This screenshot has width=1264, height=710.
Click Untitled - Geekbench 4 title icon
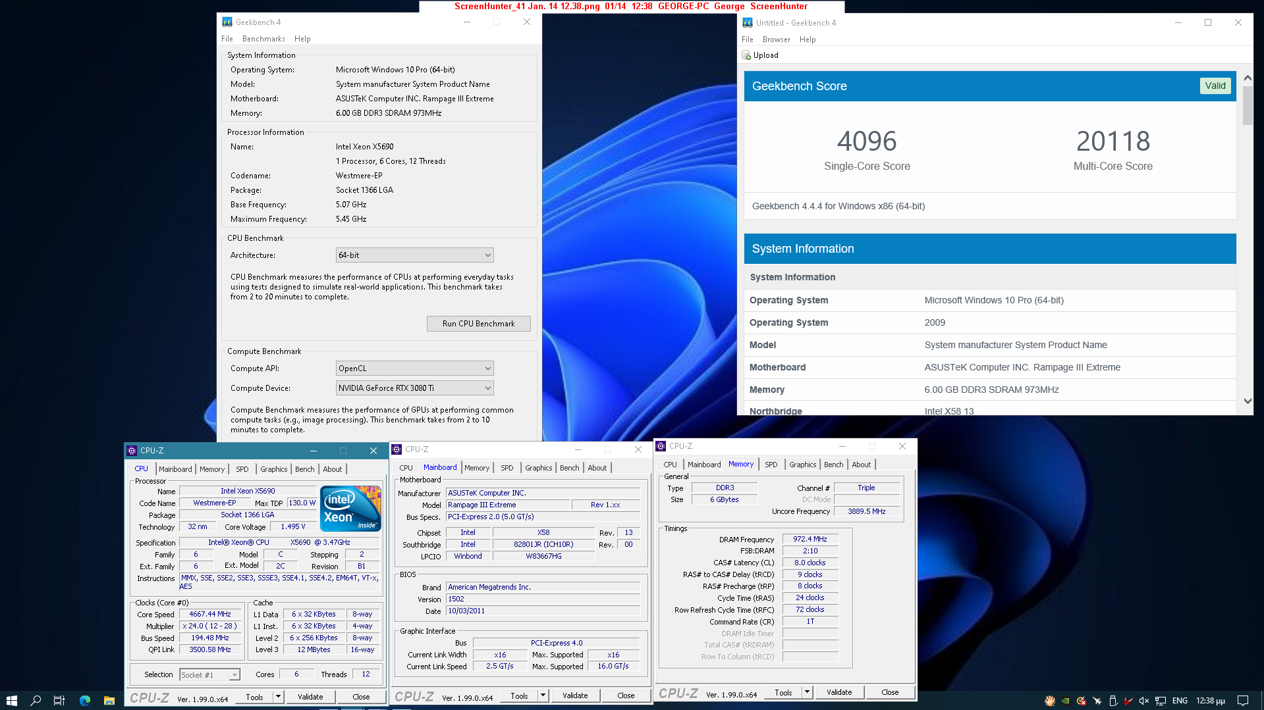[x=748, y=22]
